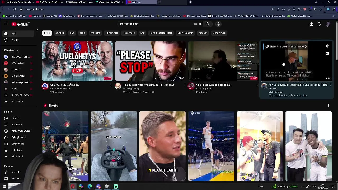Start voice search with microphone icon
The height and width of the screenshot is (190, 338).
(218, 24)
